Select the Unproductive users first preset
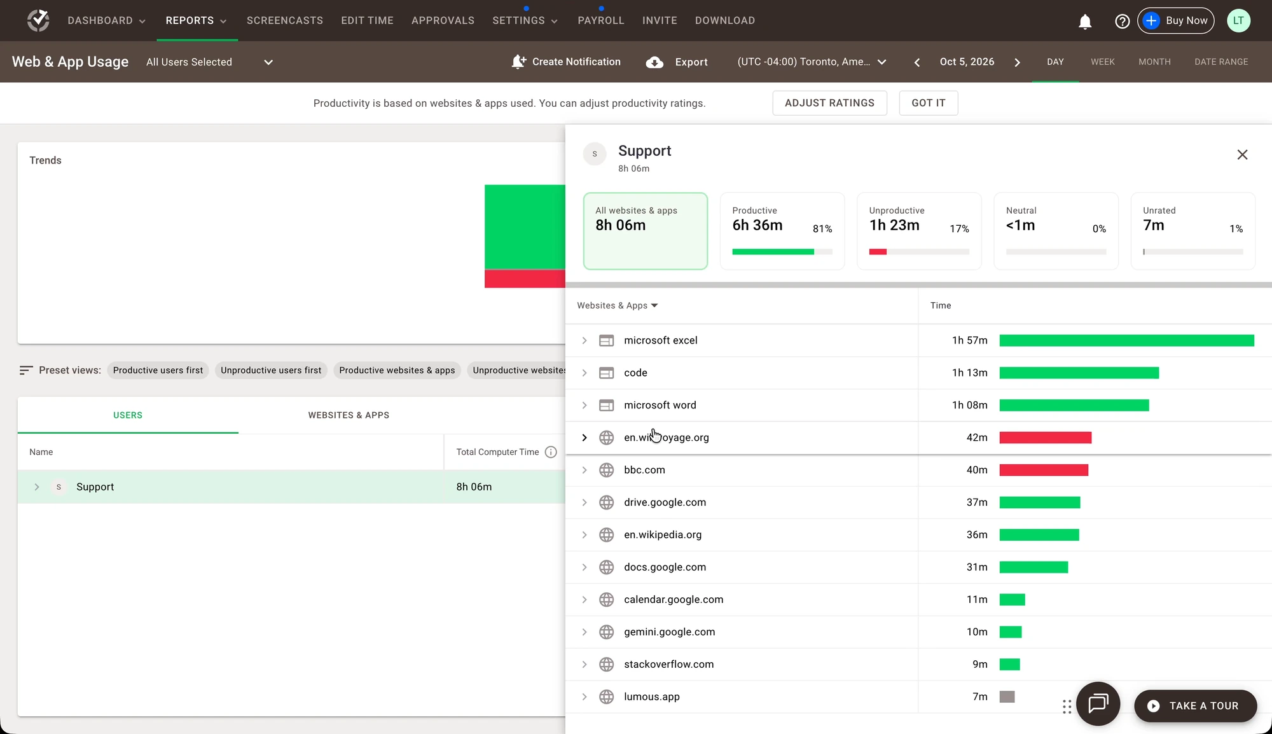 (271, 370)
